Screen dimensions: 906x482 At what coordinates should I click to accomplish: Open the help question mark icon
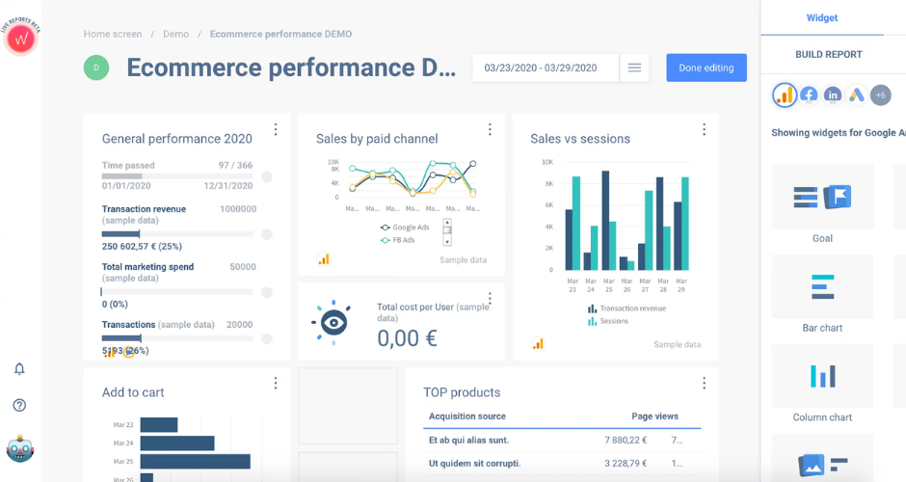pyautogui.click(x=19, y=405)
